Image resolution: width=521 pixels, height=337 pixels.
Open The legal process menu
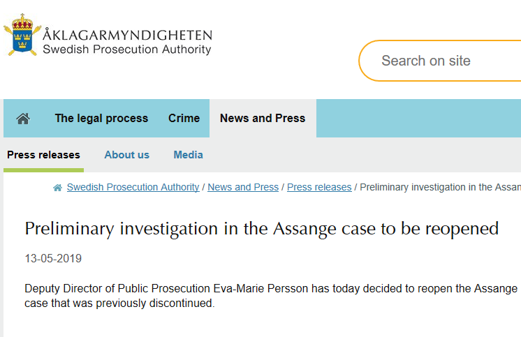pos(101,119)
